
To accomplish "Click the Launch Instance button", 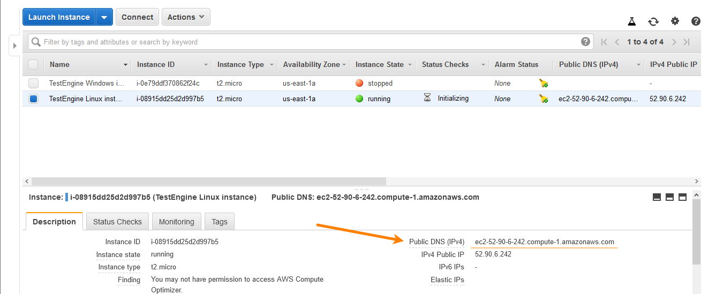I will pyautogui.click(x=59, y=17).
